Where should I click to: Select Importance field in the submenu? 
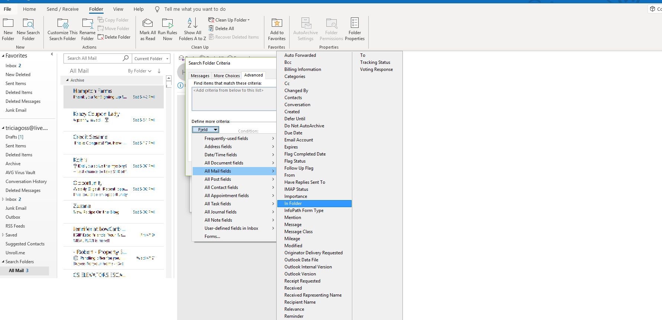(x=314, y=196)
